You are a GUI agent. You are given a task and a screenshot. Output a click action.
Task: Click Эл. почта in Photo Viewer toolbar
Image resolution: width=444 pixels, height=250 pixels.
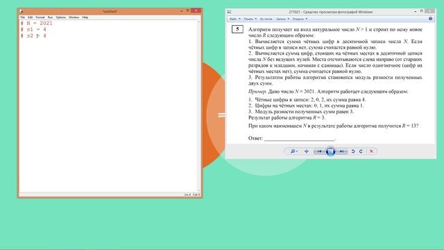point(266,19)
